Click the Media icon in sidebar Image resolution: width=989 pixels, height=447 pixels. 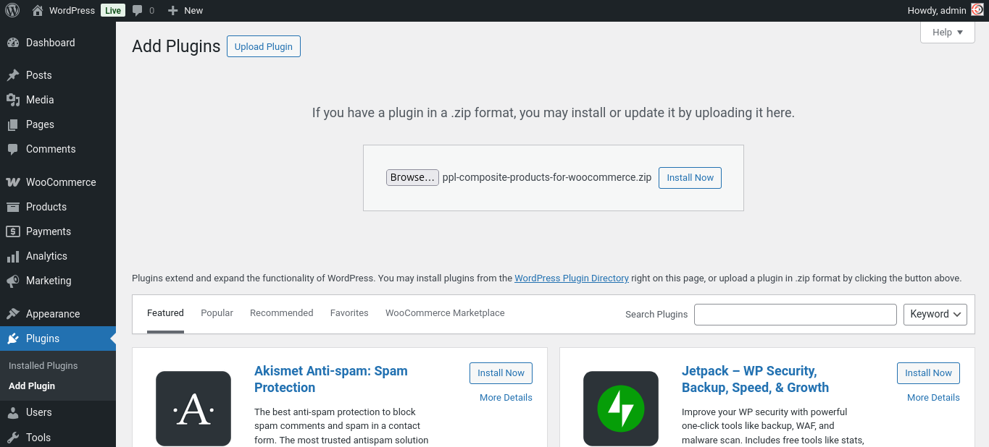(x=12, y=100)
